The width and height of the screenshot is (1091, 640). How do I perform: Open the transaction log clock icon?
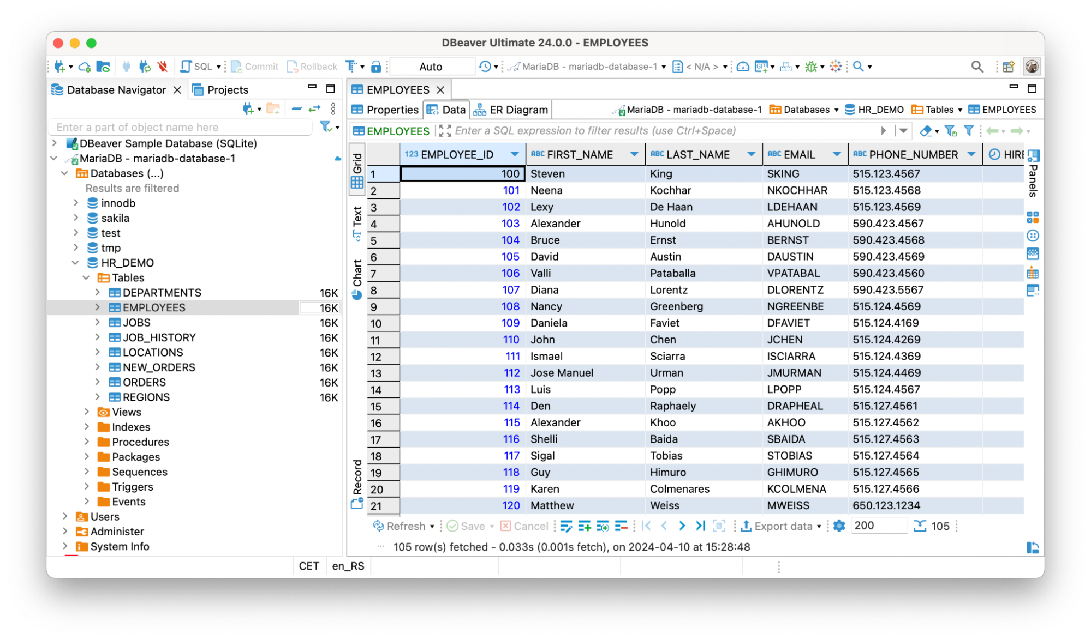485,67
